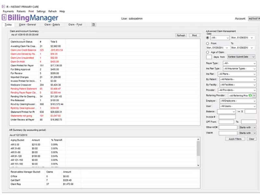Expand the Ins Plan Type dropdown
This screenshot has width=260, height=195.
click(x=240, y=69)
